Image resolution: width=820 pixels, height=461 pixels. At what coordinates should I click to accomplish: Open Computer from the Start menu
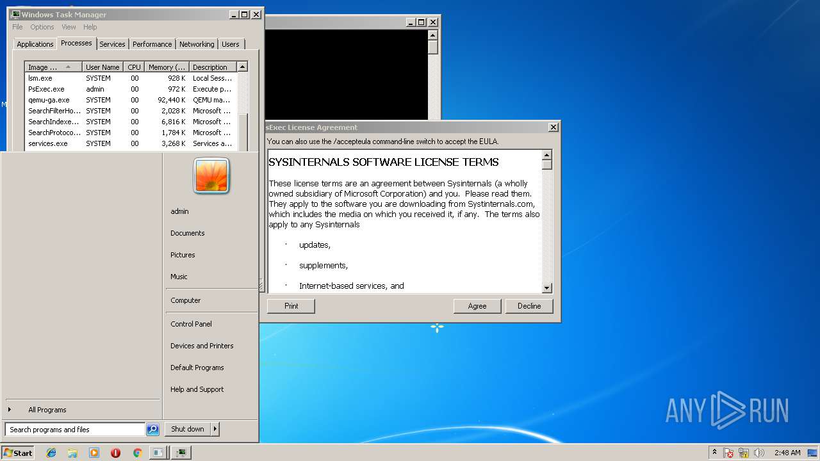click(x=186, y=300)
